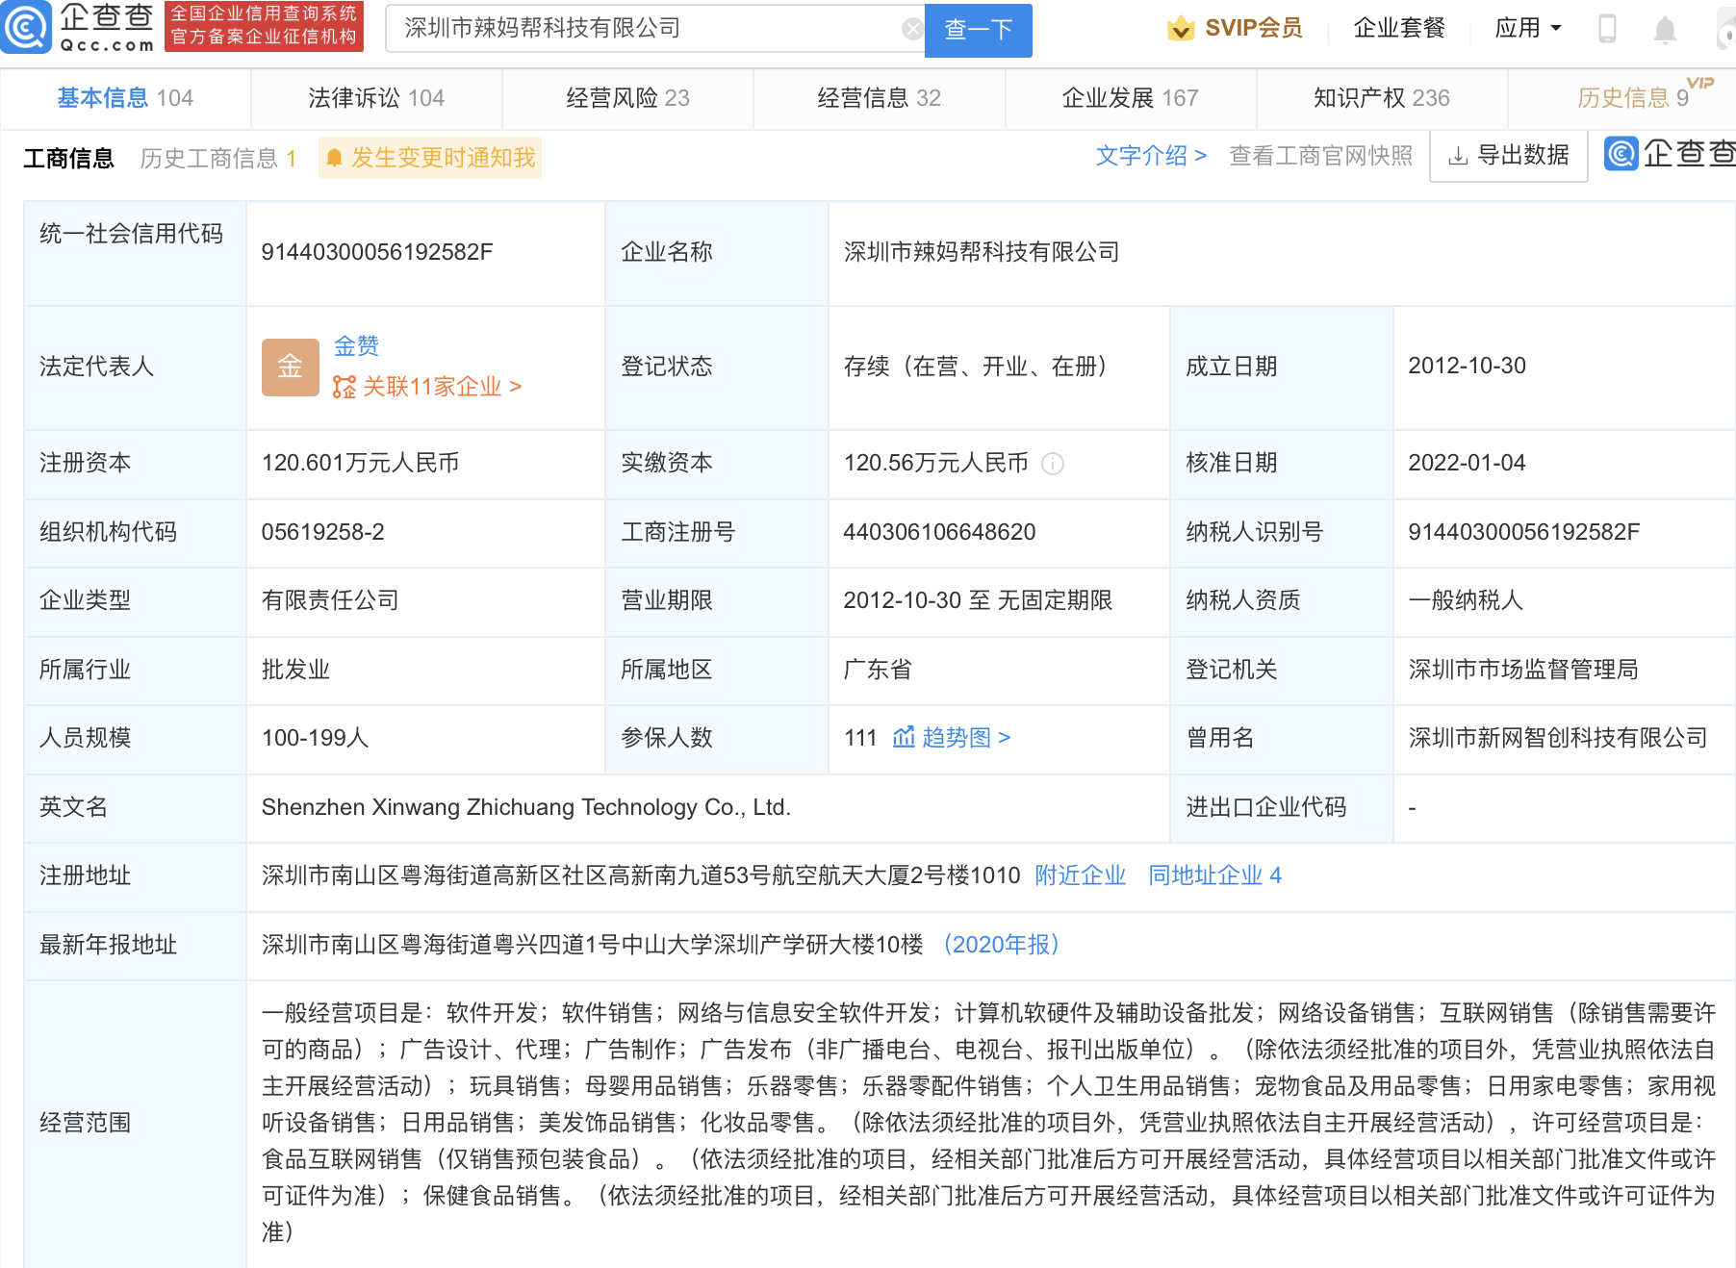Screen dimensions: 1736x1268
Task: Click the 金 avatar icon of legal representative
Action: pyautogui.click(x=291, y=368)
